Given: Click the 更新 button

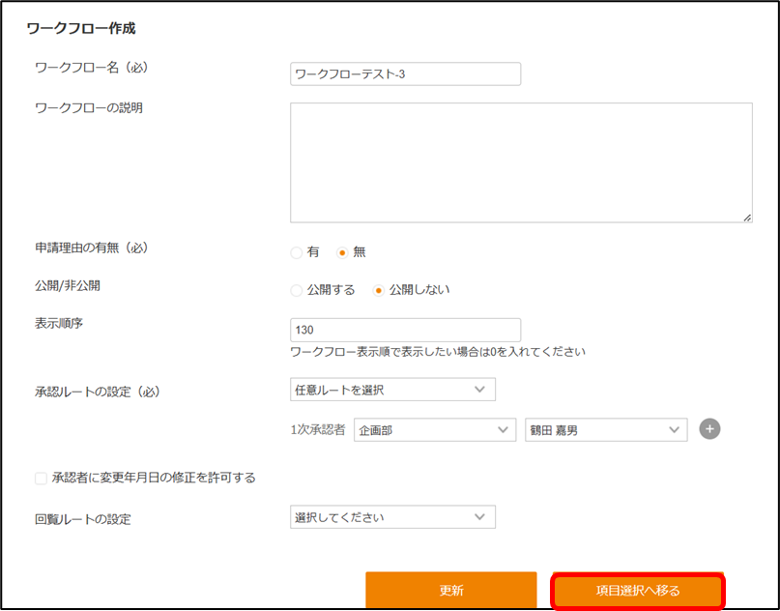Looking at the screenshot, I should (451, 590).
